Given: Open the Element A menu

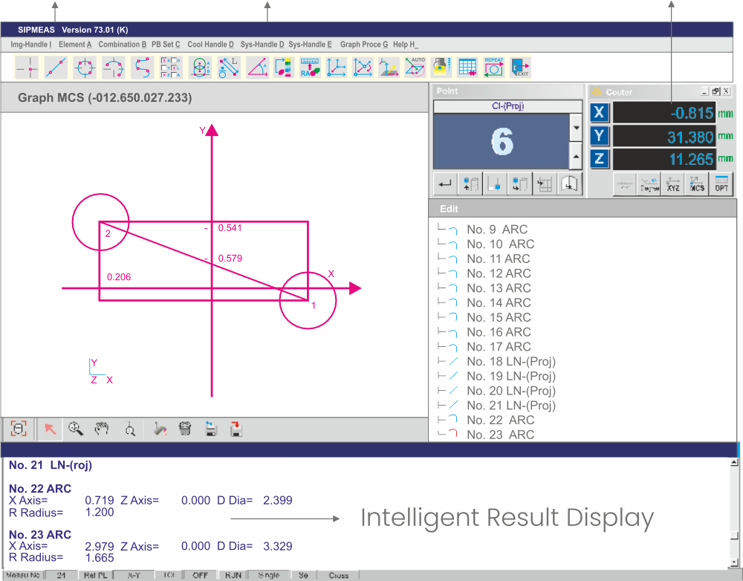Looking at the screenshot, I should coord(75,45).
